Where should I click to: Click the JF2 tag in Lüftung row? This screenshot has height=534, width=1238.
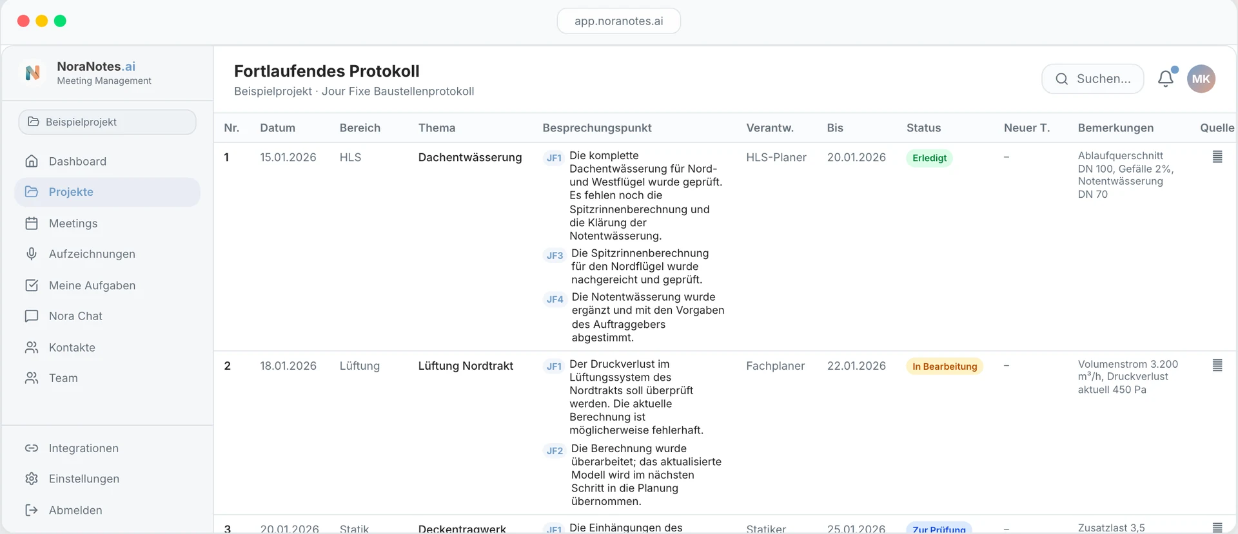(555, 451)
